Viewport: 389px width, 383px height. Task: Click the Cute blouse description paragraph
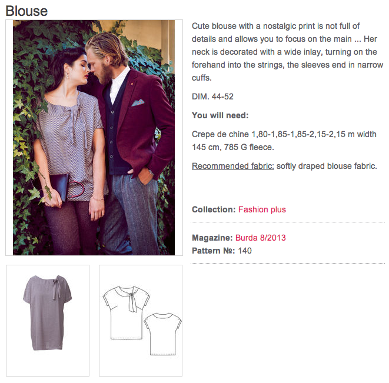[287, 52]
